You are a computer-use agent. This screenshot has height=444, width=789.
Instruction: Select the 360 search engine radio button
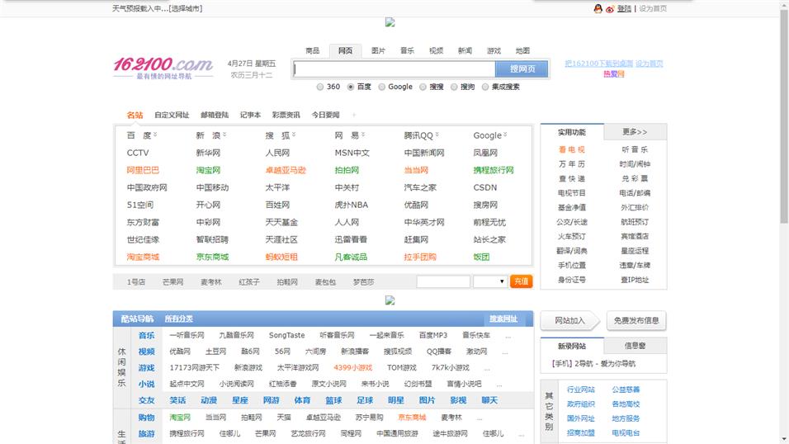pyautogui.click(x=320, y=87)
